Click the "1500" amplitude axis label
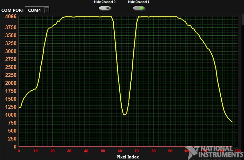The height and width of the screenshot is (160, 244). click(11, 99)
